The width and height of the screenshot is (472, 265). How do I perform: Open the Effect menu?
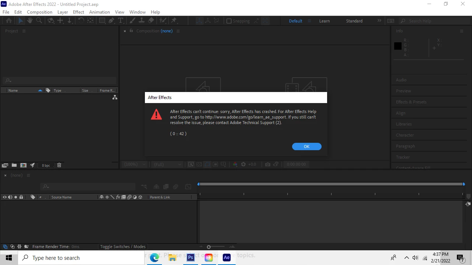click(x=79, y=12)
